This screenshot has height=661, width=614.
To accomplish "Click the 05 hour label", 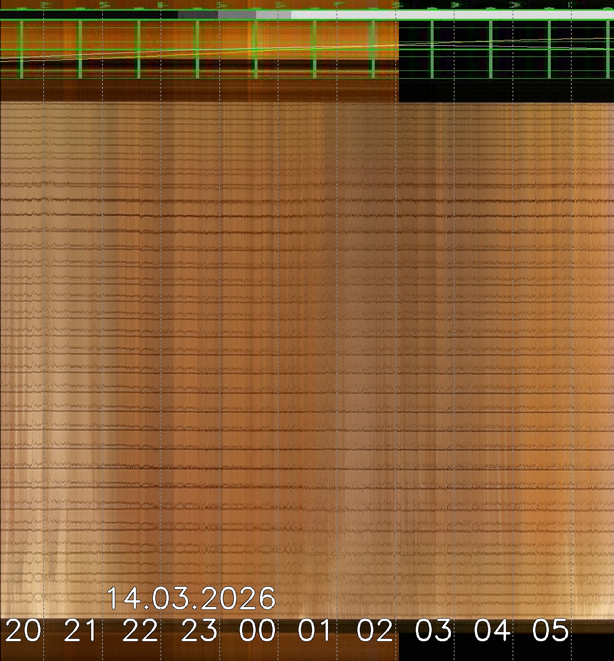I will [551, 631].
